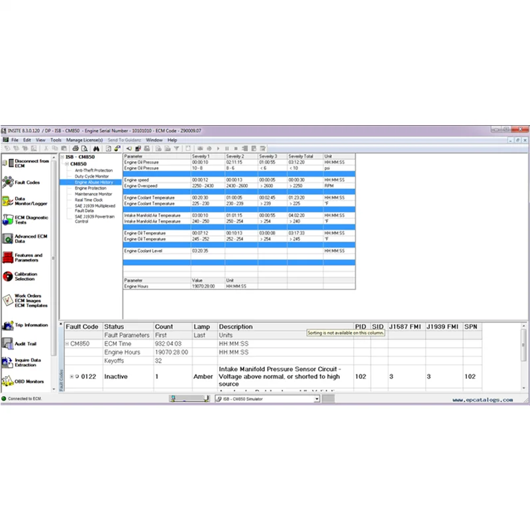Click the Count column header
This screenshot has width=530, height=530.
pyautogui.click(x=173, y=327)
